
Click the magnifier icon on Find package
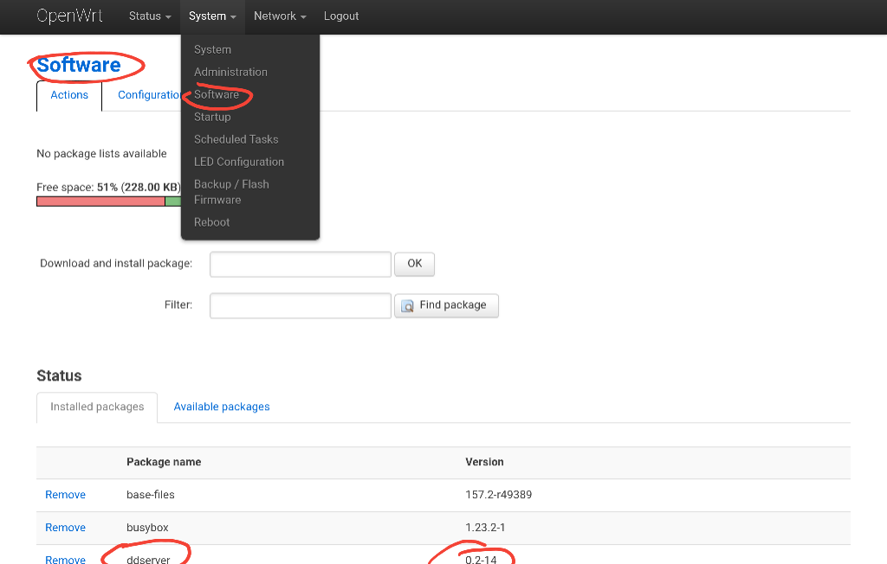[x=407, y=305]
